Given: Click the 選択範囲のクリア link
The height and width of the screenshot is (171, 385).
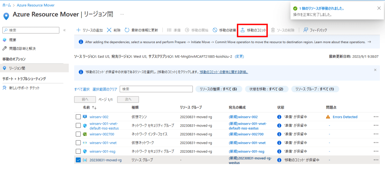Looking at the screenshot, I should [x=105, y=89].
